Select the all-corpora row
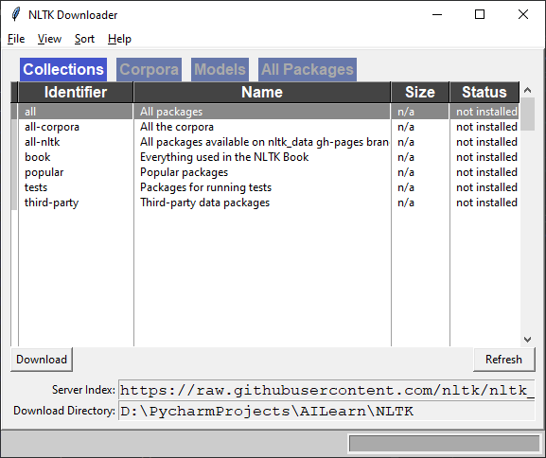 268,127
